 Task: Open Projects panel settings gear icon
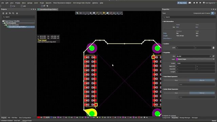[x=17, y=13]
